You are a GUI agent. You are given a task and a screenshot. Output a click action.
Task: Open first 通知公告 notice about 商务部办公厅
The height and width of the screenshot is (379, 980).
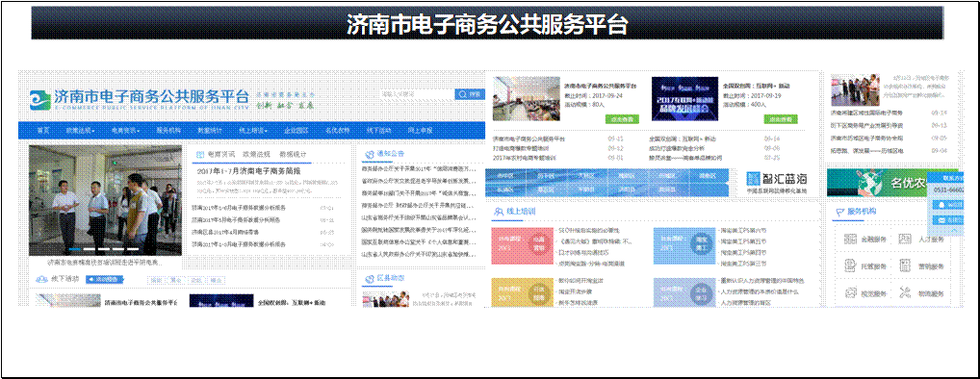(x=418, y=168)
